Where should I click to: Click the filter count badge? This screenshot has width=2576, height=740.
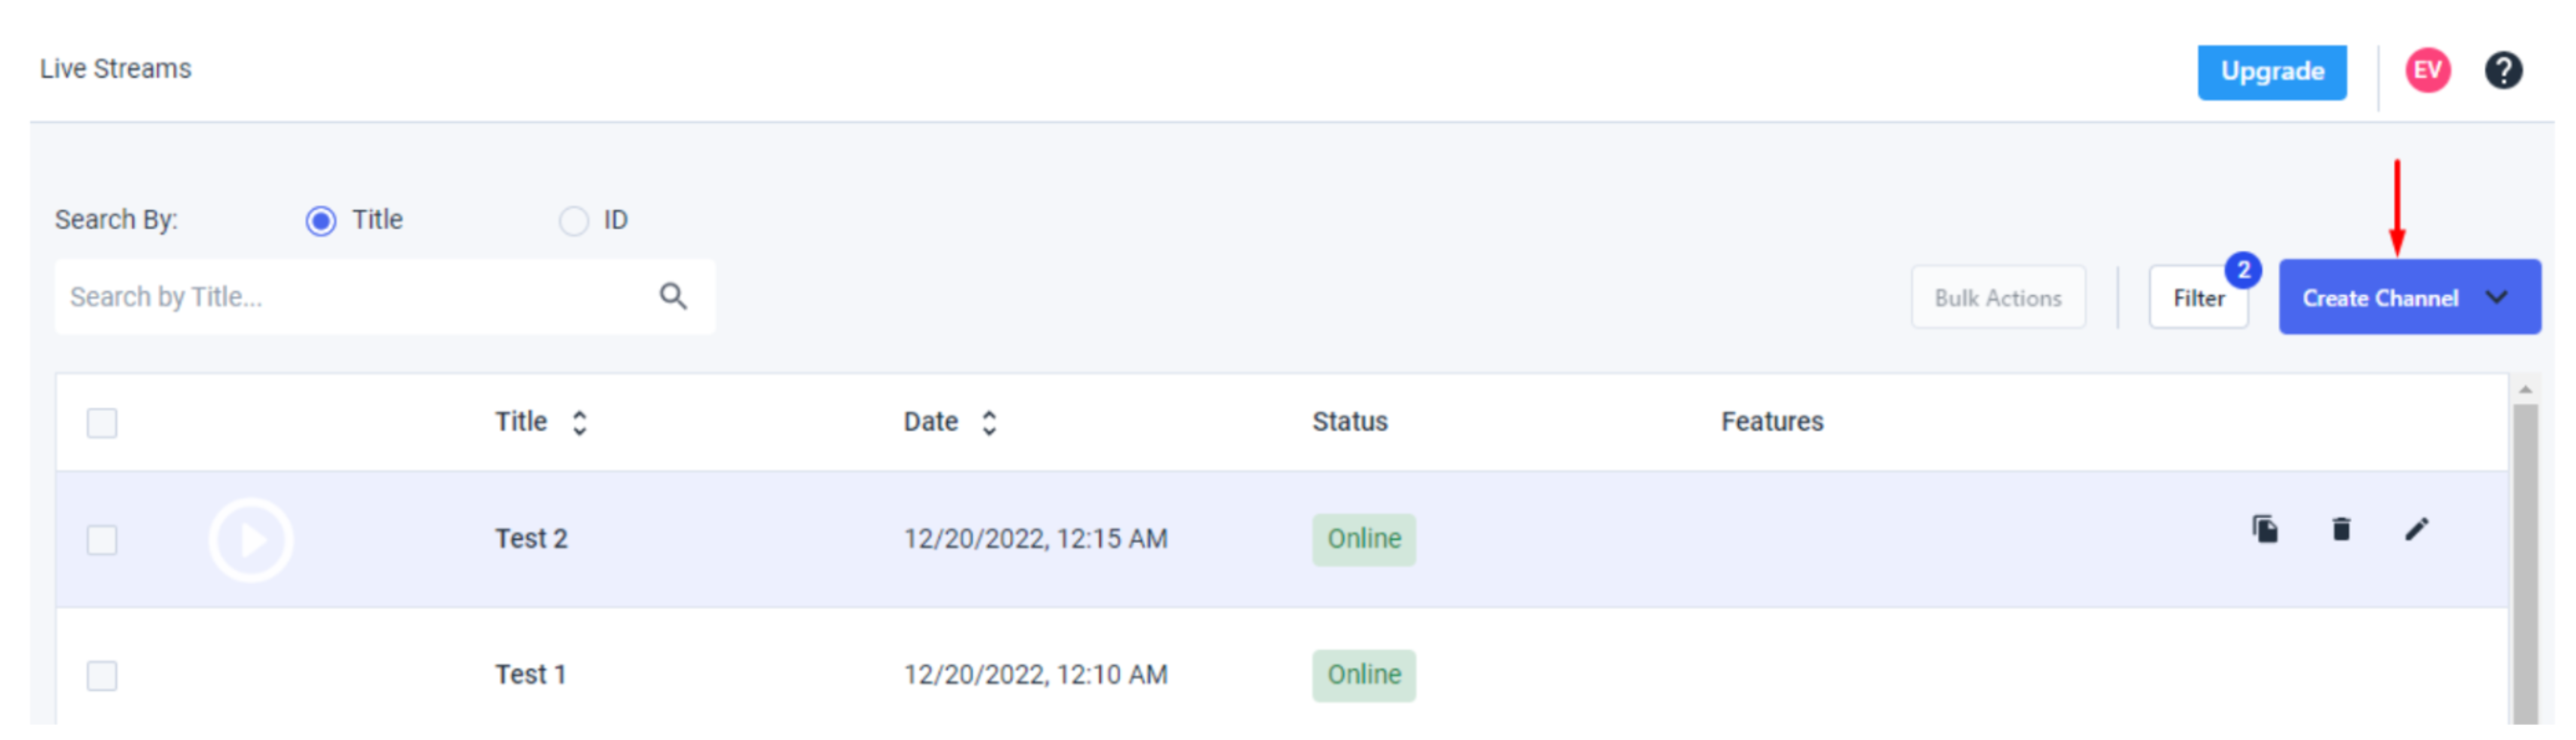click(x=2243, y=271)
